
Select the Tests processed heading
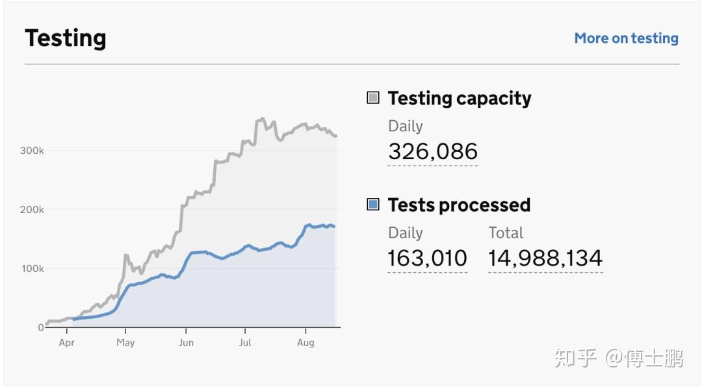pyautogui.click(x=459, y=205)
